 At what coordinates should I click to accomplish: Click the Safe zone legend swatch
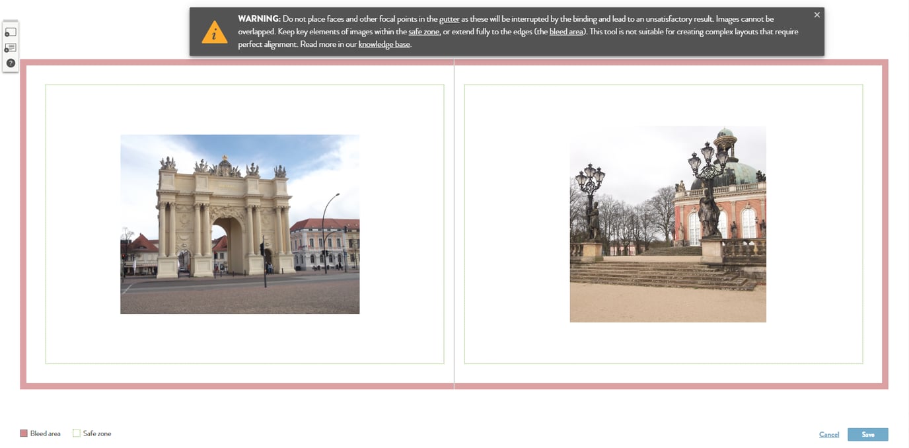pyautogui.click(x=76, y=433)
